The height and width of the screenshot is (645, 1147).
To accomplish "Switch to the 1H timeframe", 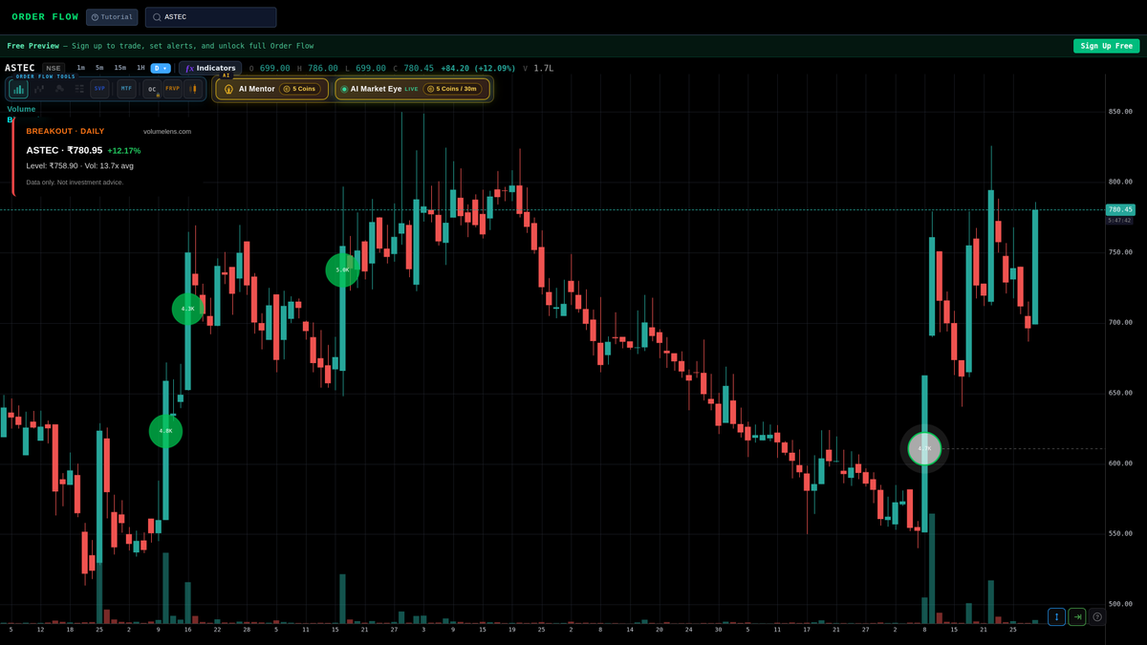I will 141,68.
